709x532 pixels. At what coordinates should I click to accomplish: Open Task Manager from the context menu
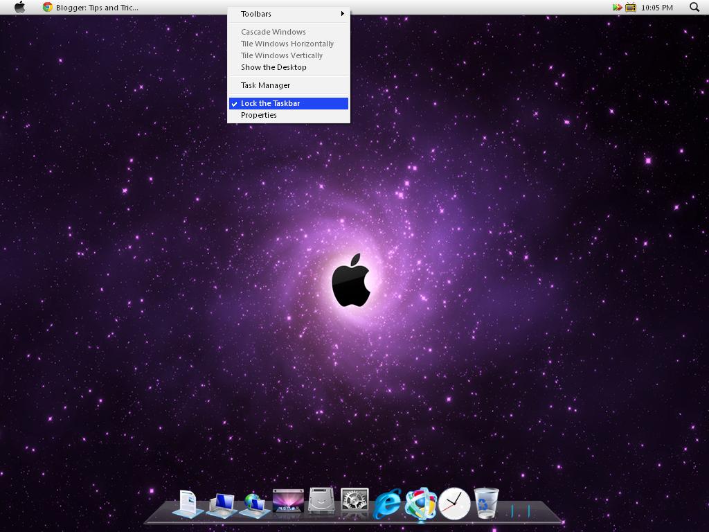(264, 85)
